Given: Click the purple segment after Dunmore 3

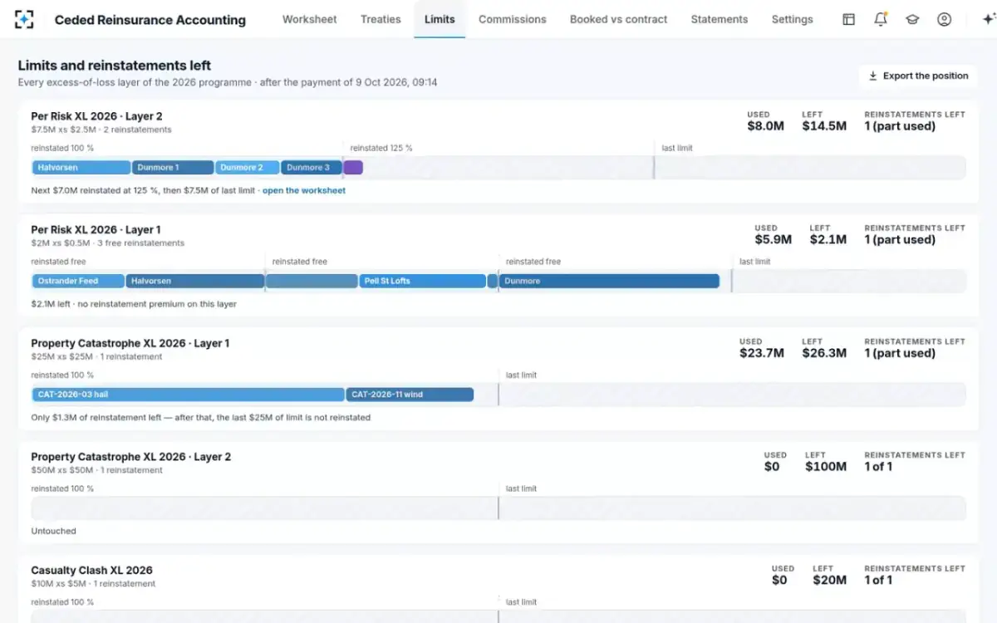Looking at the screenshot, I should 353,167.
